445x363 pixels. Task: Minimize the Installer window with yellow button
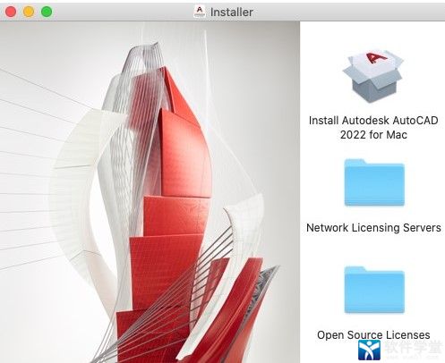click(x=29, y=12)
